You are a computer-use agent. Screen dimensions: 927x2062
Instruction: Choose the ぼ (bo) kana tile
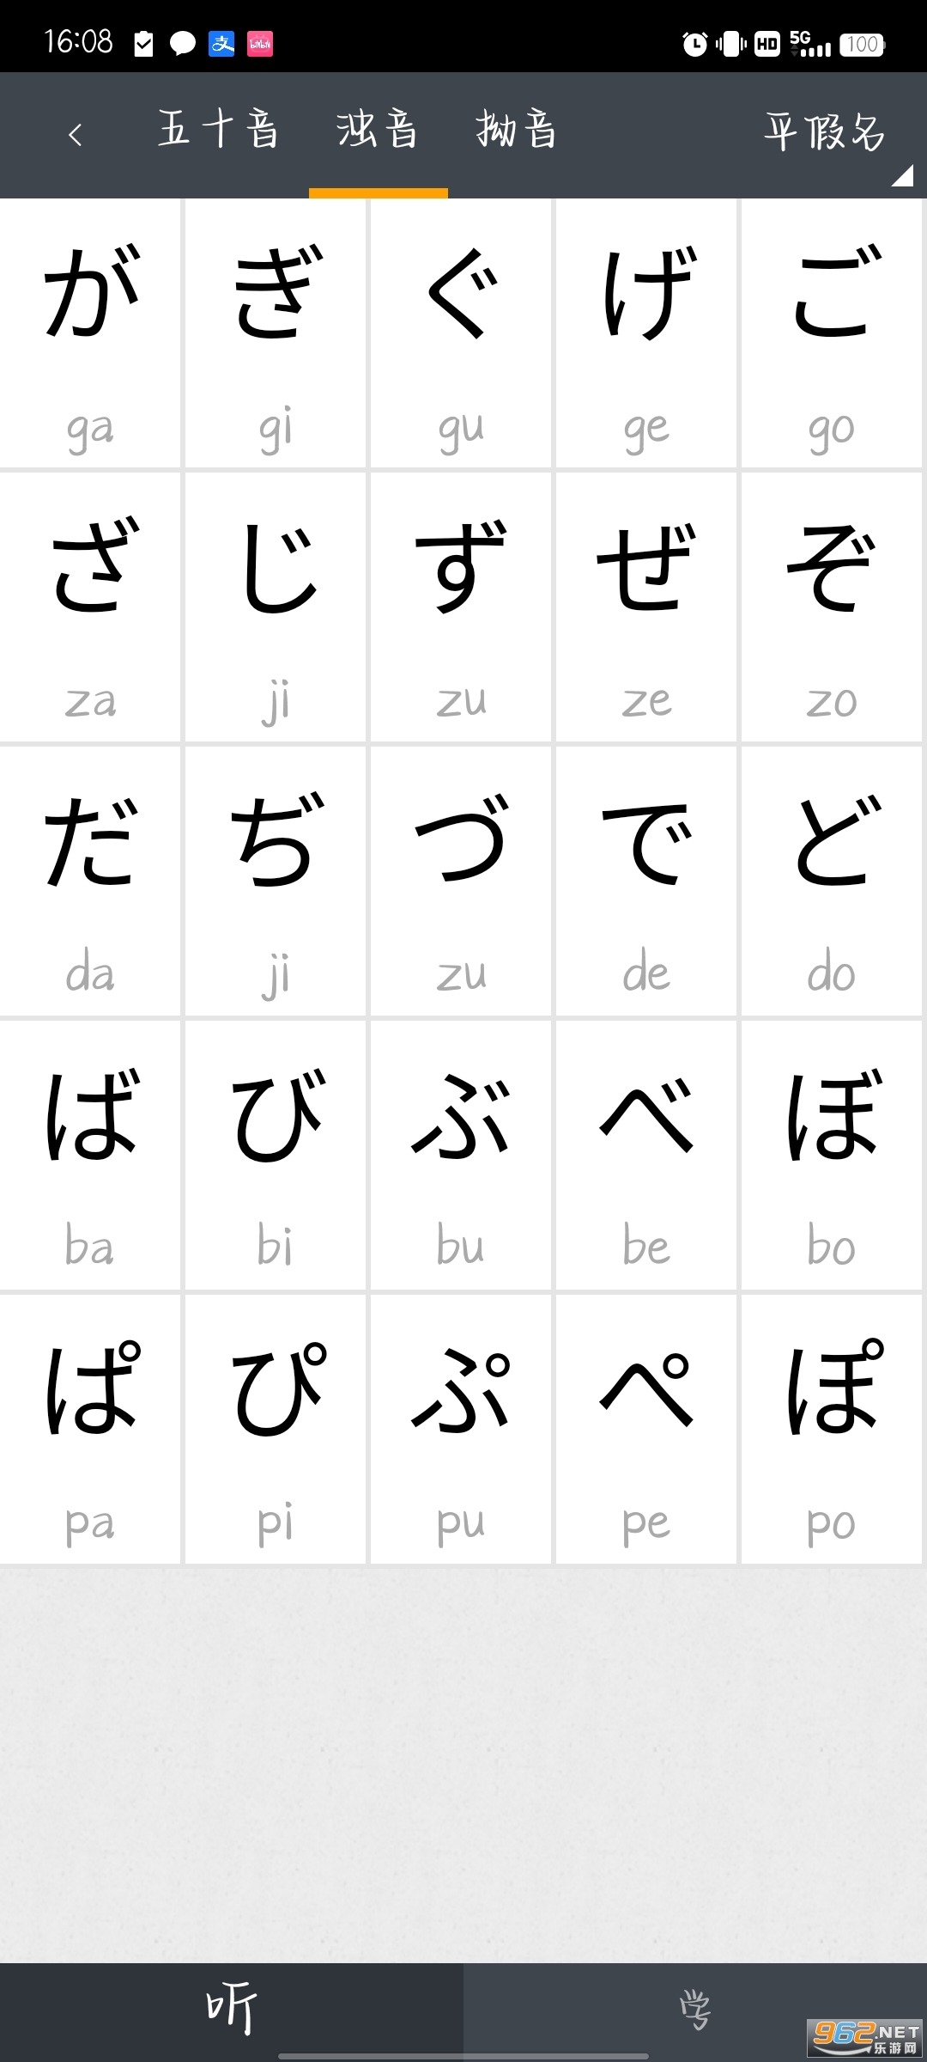click(832, 1156)
